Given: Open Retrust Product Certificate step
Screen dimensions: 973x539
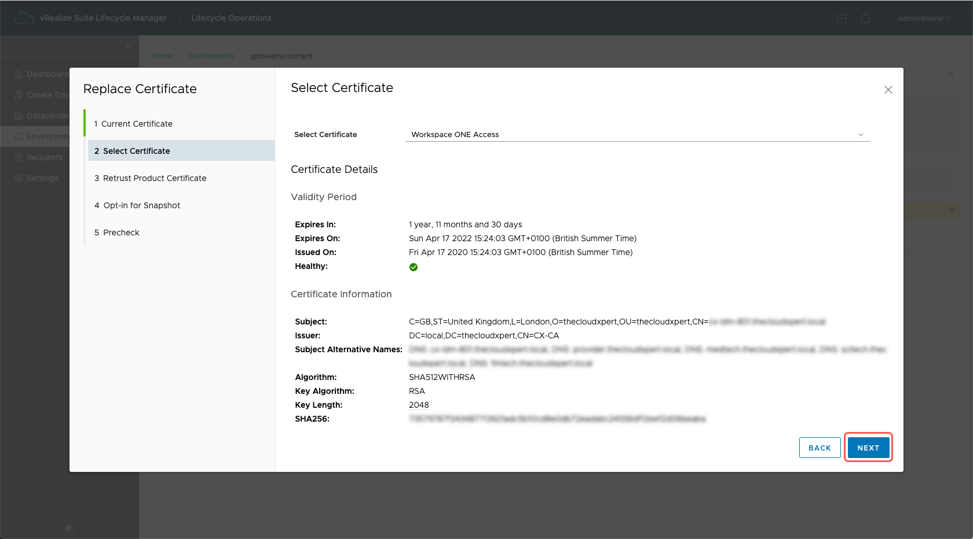Looking at the screenshot, I should point(154,178).
